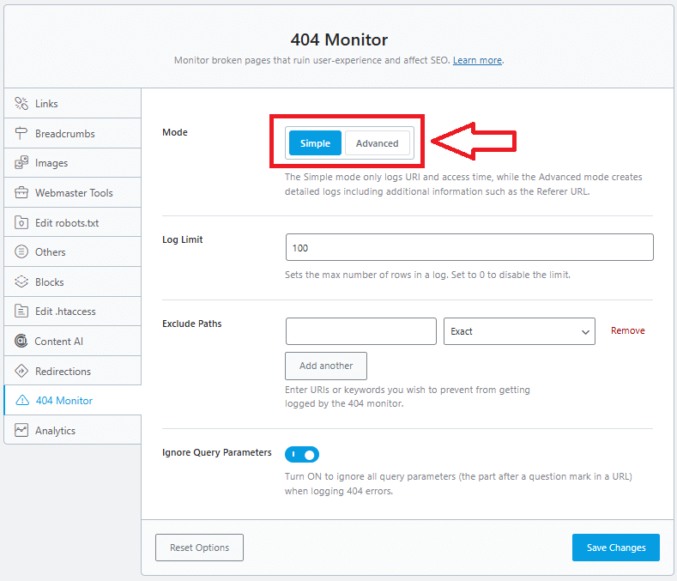Open the Edit .htaccess tab
The width and height of the screenshot is (677, 581).
(65, 312)
